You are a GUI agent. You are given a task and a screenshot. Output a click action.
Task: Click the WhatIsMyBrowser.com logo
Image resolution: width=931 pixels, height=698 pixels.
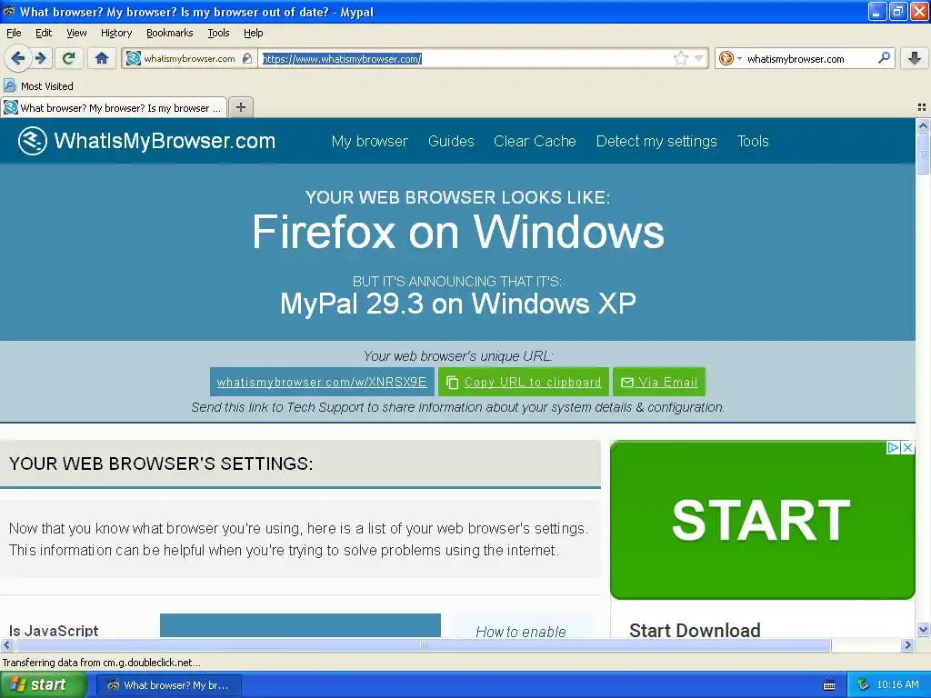146,141
